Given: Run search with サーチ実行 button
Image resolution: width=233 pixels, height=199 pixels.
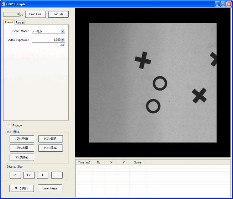Looking at the screenshot, I should (22, 188).
